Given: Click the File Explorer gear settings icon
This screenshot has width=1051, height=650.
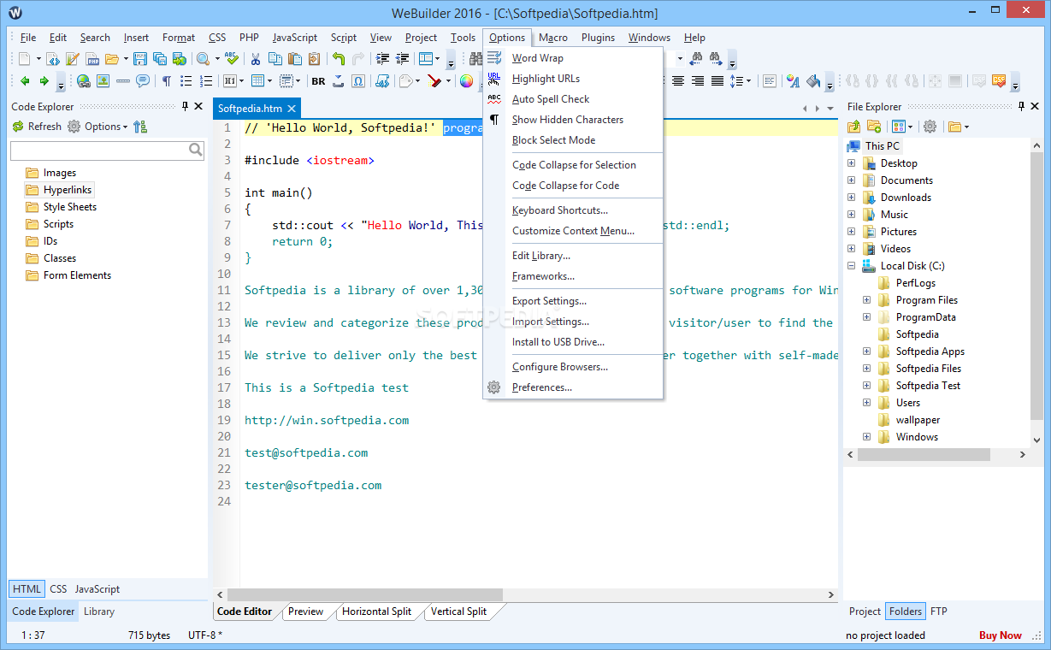Looking at the screenshot, I should point(930,127).
